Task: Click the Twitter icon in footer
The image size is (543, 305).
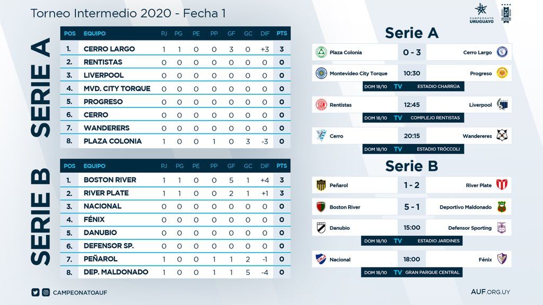Action: pos(36,292)
